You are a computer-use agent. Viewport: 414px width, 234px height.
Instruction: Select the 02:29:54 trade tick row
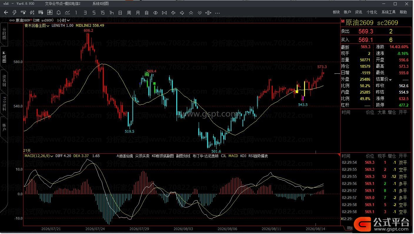[x=375, y=162]
